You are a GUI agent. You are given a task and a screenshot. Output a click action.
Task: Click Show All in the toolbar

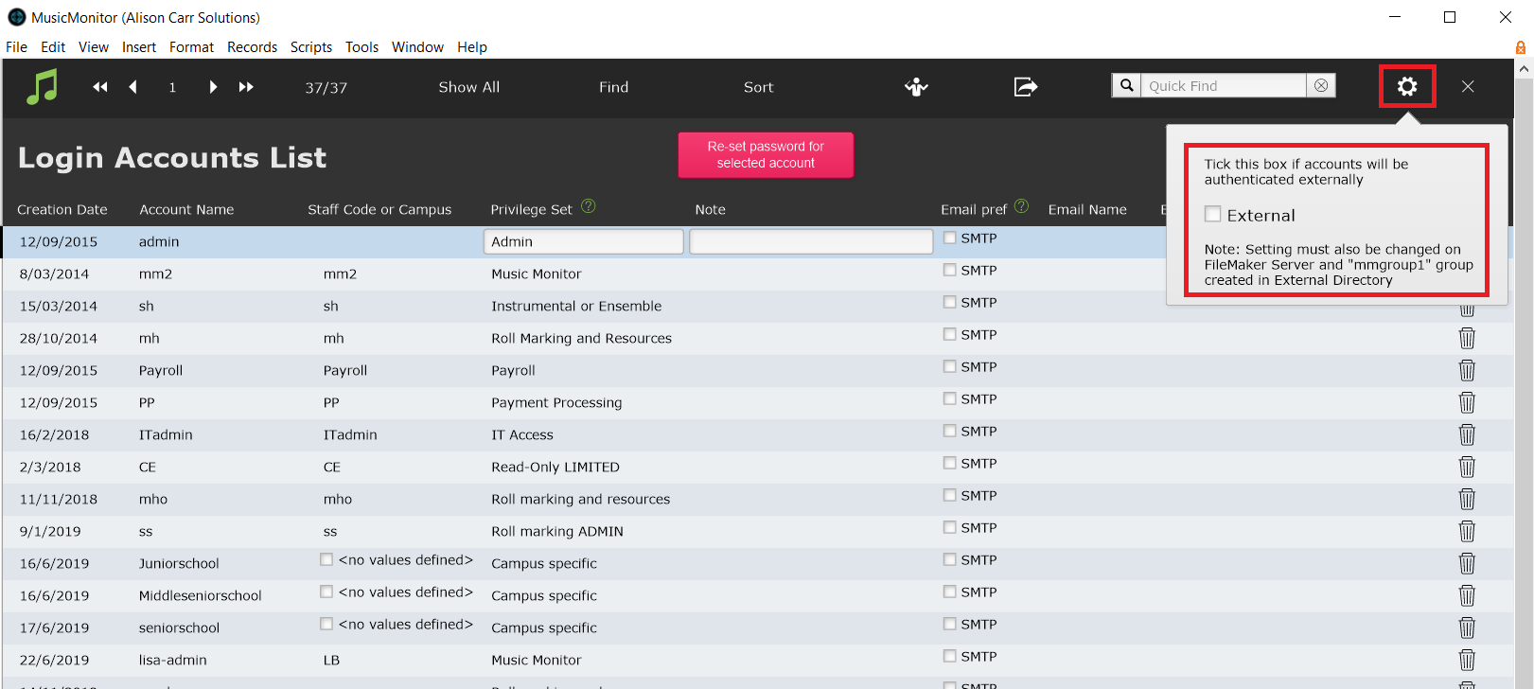(x=468, y=87)
